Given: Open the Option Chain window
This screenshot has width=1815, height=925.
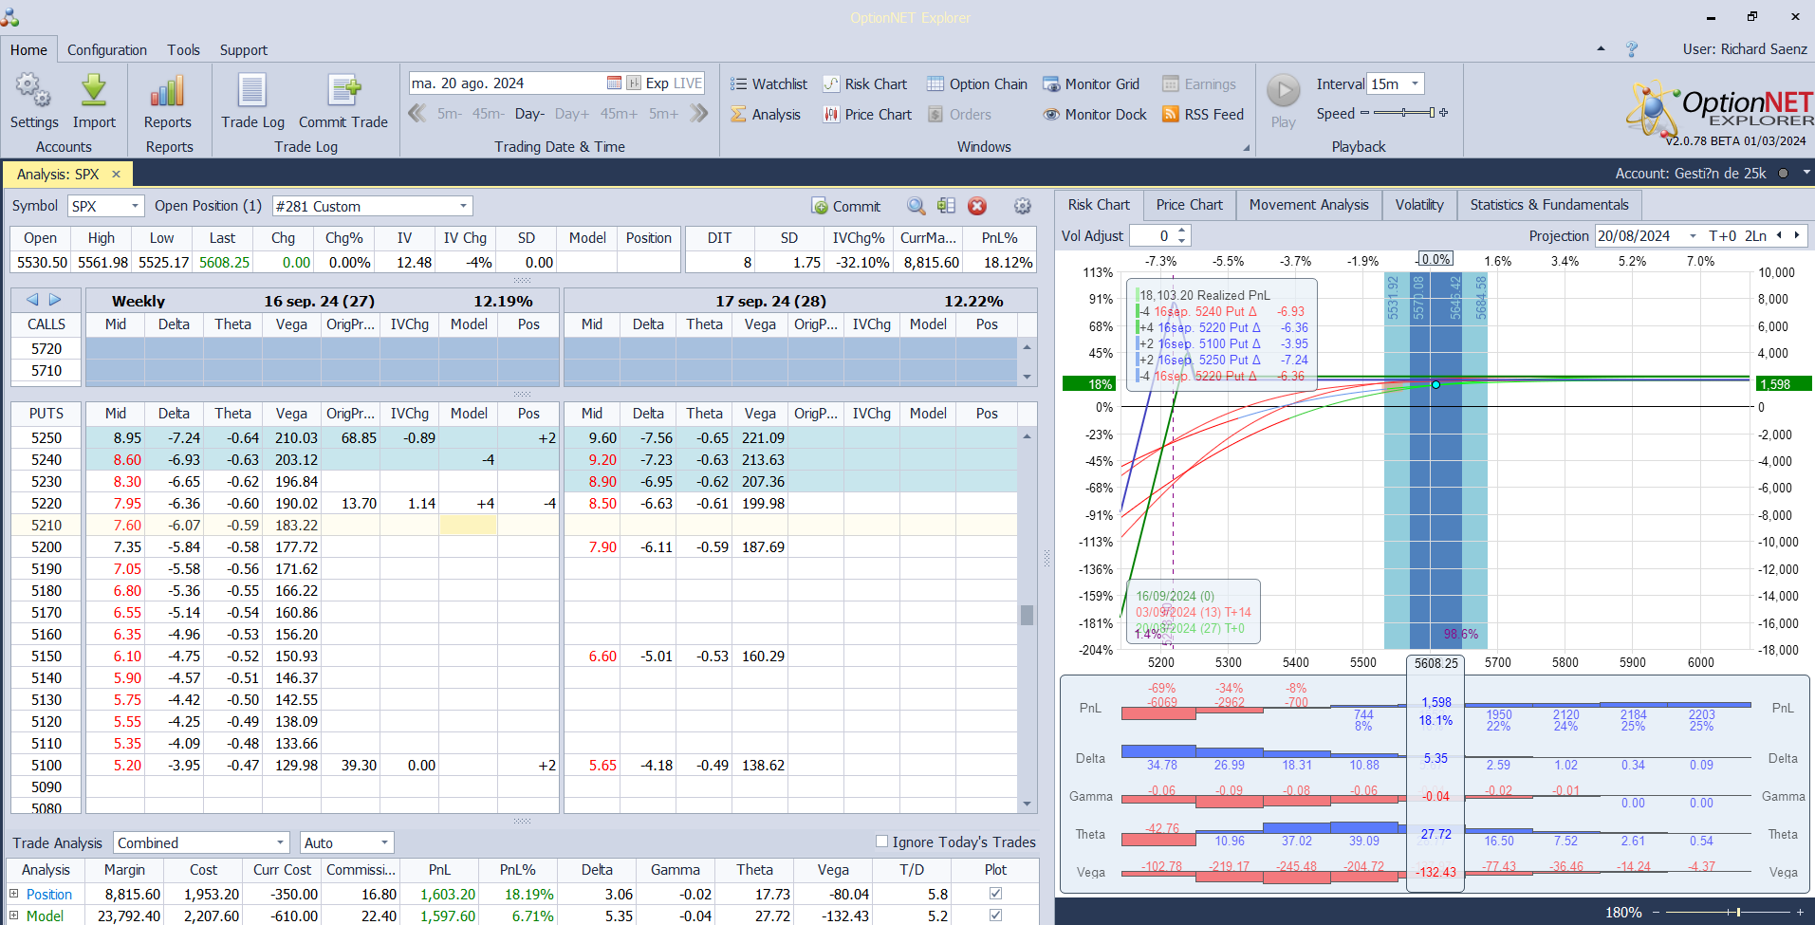Looking at the screenshot, I should tap(977, 84).
